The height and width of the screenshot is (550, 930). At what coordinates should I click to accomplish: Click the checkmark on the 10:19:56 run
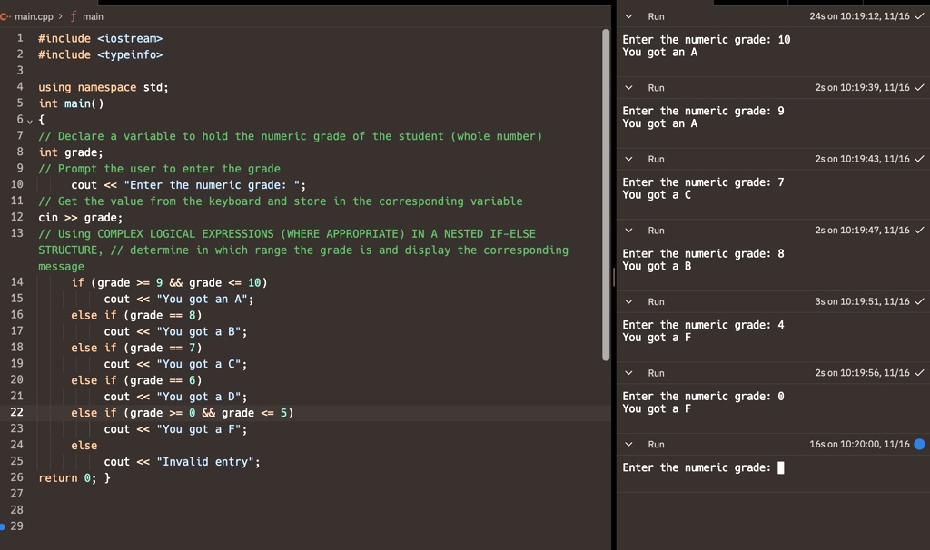(x=919, y=373)
